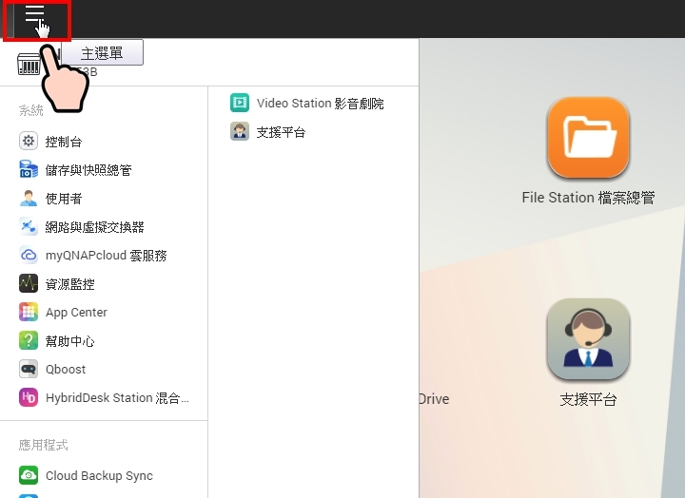This screenshot has width=685, height=498.
Task: Click 幫助中心 text entry
Action: 69,341
